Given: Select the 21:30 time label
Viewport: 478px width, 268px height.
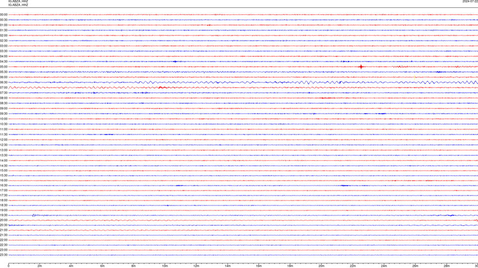Looking at the screenshot, I should click(3, 235).
